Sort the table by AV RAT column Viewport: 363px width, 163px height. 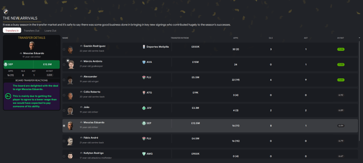tap(341, 37)
